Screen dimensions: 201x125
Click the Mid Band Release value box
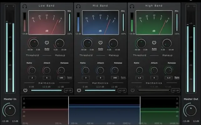(115, 77)
